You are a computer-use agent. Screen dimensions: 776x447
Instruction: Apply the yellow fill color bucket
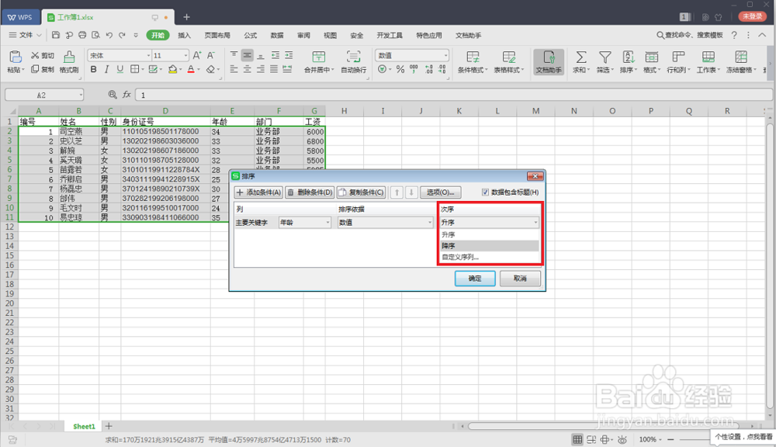click(172, 69)
